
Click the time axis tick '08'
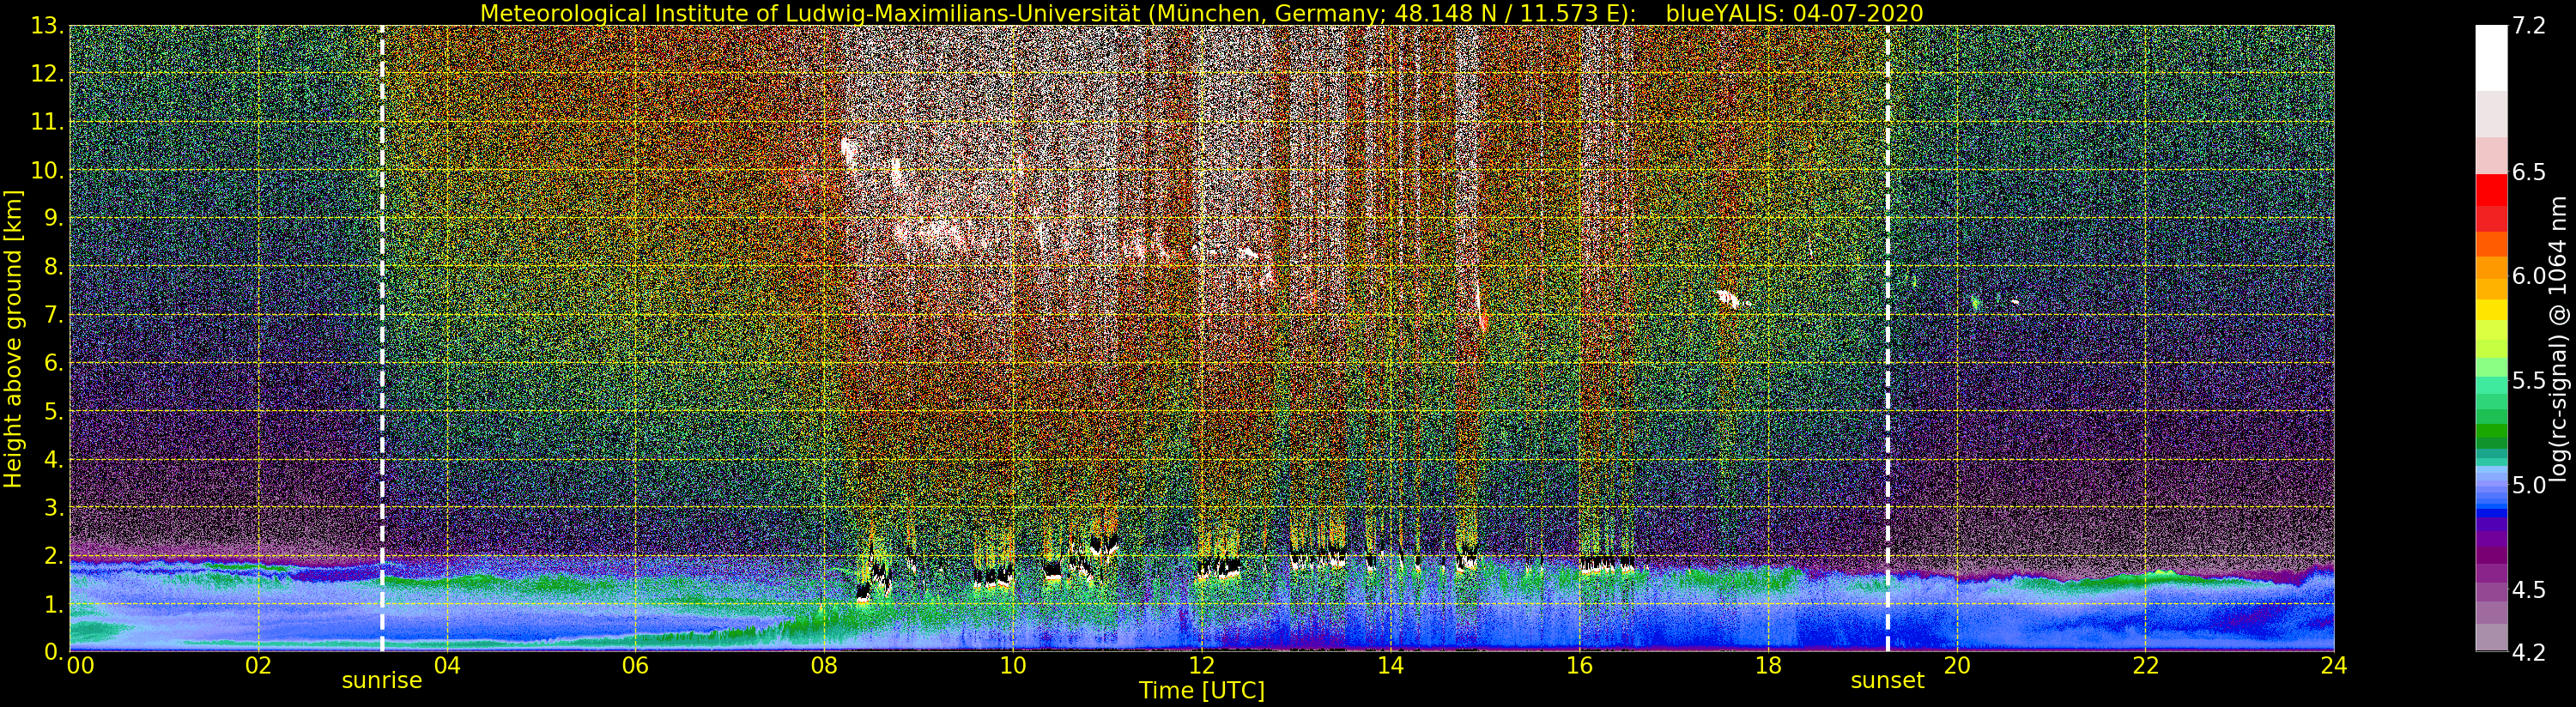tap(824, 665)
